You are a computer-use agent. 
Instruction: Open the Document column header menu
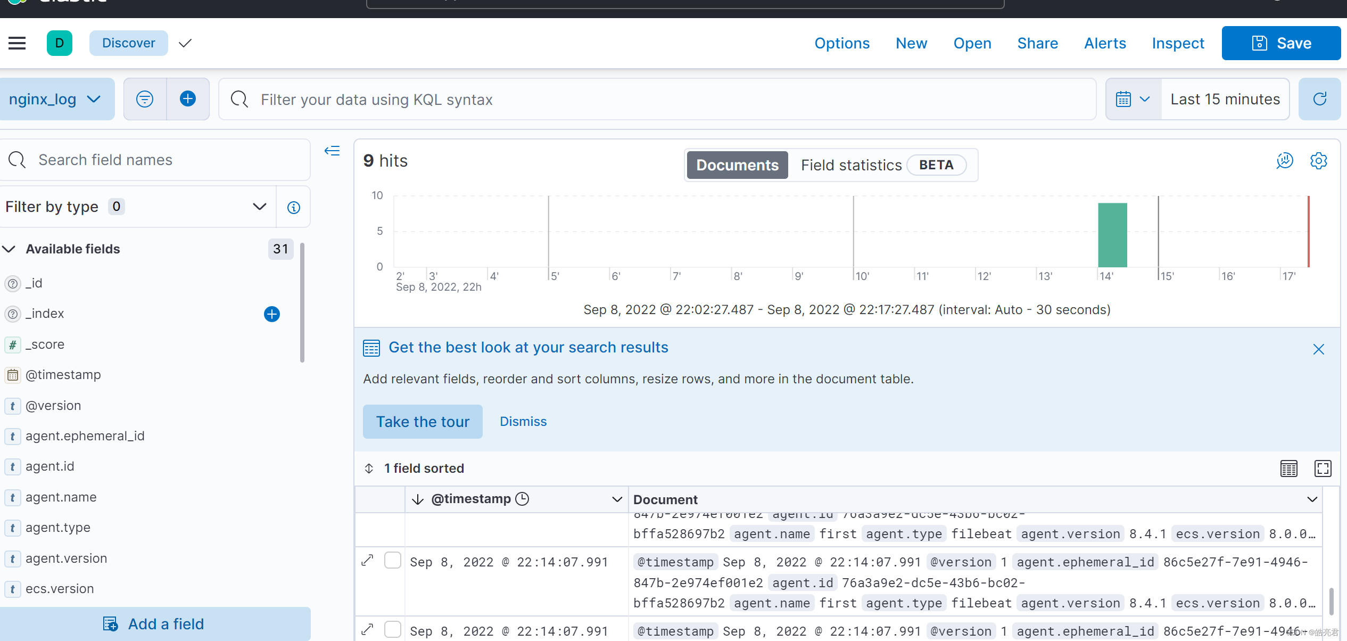coord(1312,499)
